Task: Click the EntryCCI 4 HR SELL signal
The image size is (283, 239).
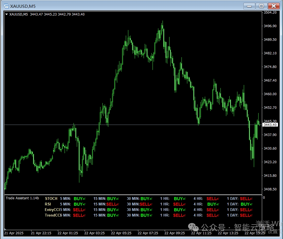Action: 213,210
